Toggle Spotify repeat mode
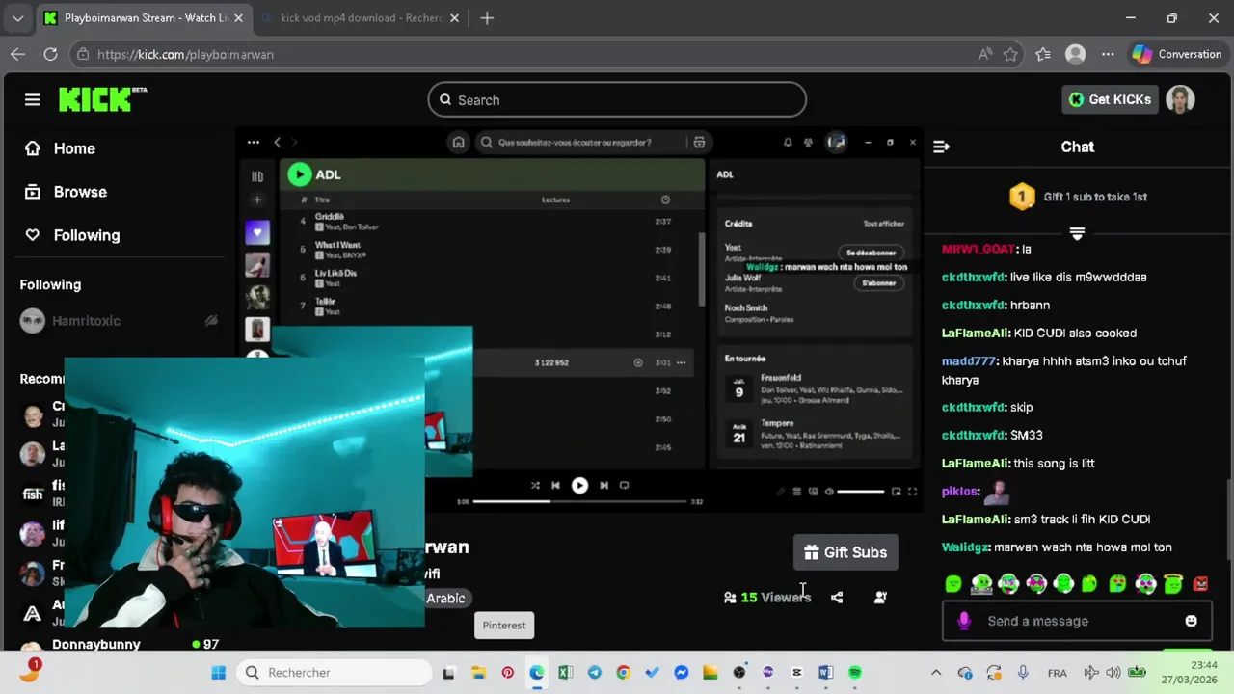The height and width of the screenshot is (694, 1234). click(624, 486)
